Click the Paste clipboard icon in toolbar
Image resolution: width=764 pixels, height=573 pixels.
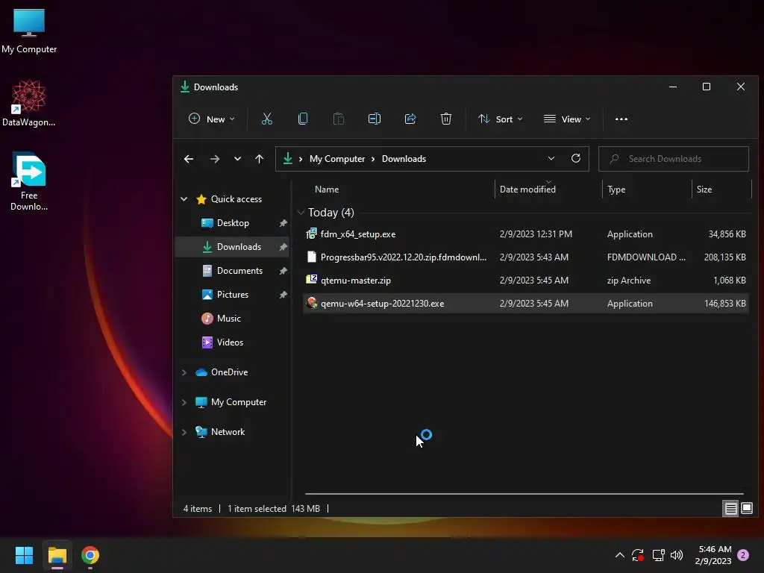click(x=338, y=119)
